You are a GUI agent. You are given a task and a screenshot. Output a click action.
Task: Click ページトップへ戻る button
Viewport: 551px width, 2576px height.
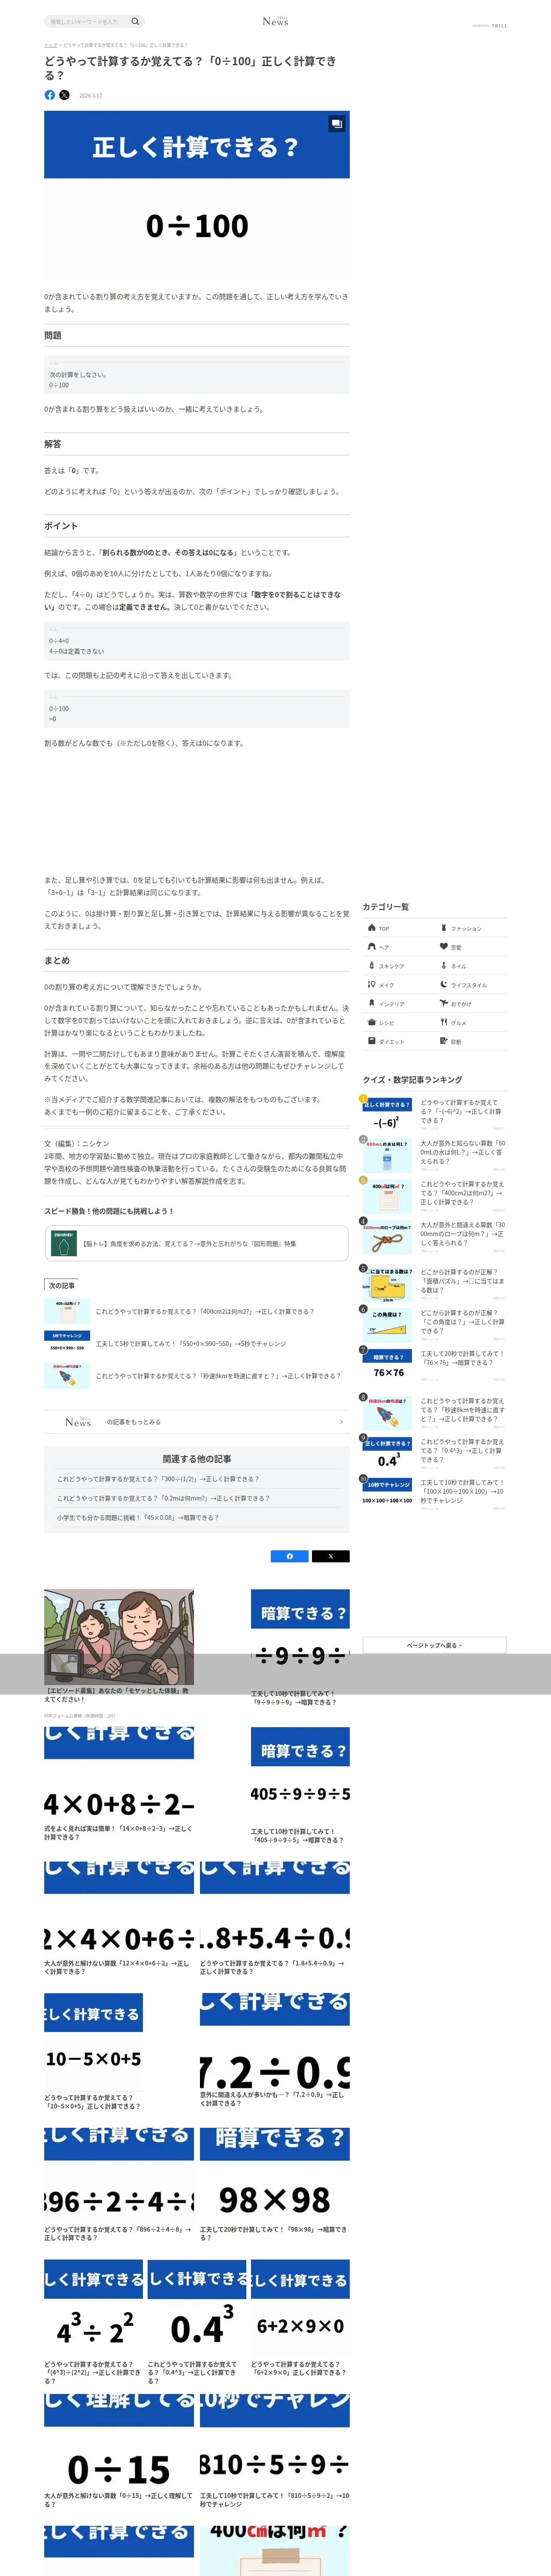[x=434, y=1645]
